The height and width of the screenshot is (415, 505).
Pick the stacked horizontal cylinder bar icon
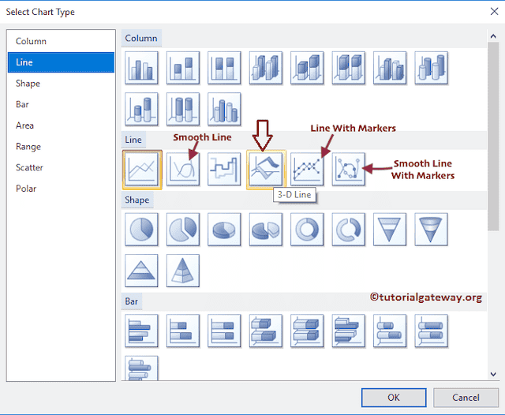(432, 331)
